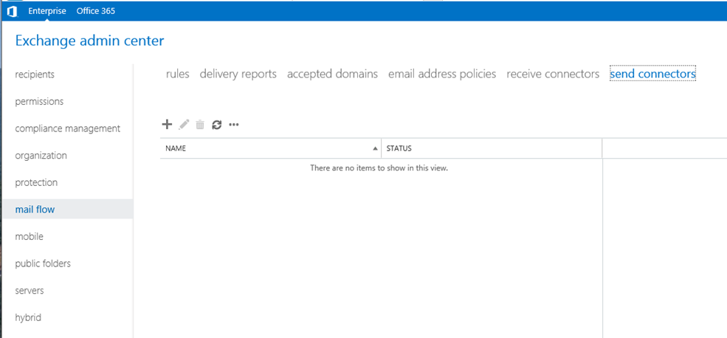Open the more options ellipsis menu
The height and width of the screenshot is (338, 727).
point(234,124)
